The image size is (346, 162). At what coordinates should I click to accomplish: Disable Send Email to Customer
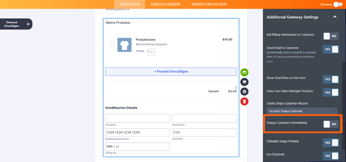pyautogui.click(x=331, y=49)
